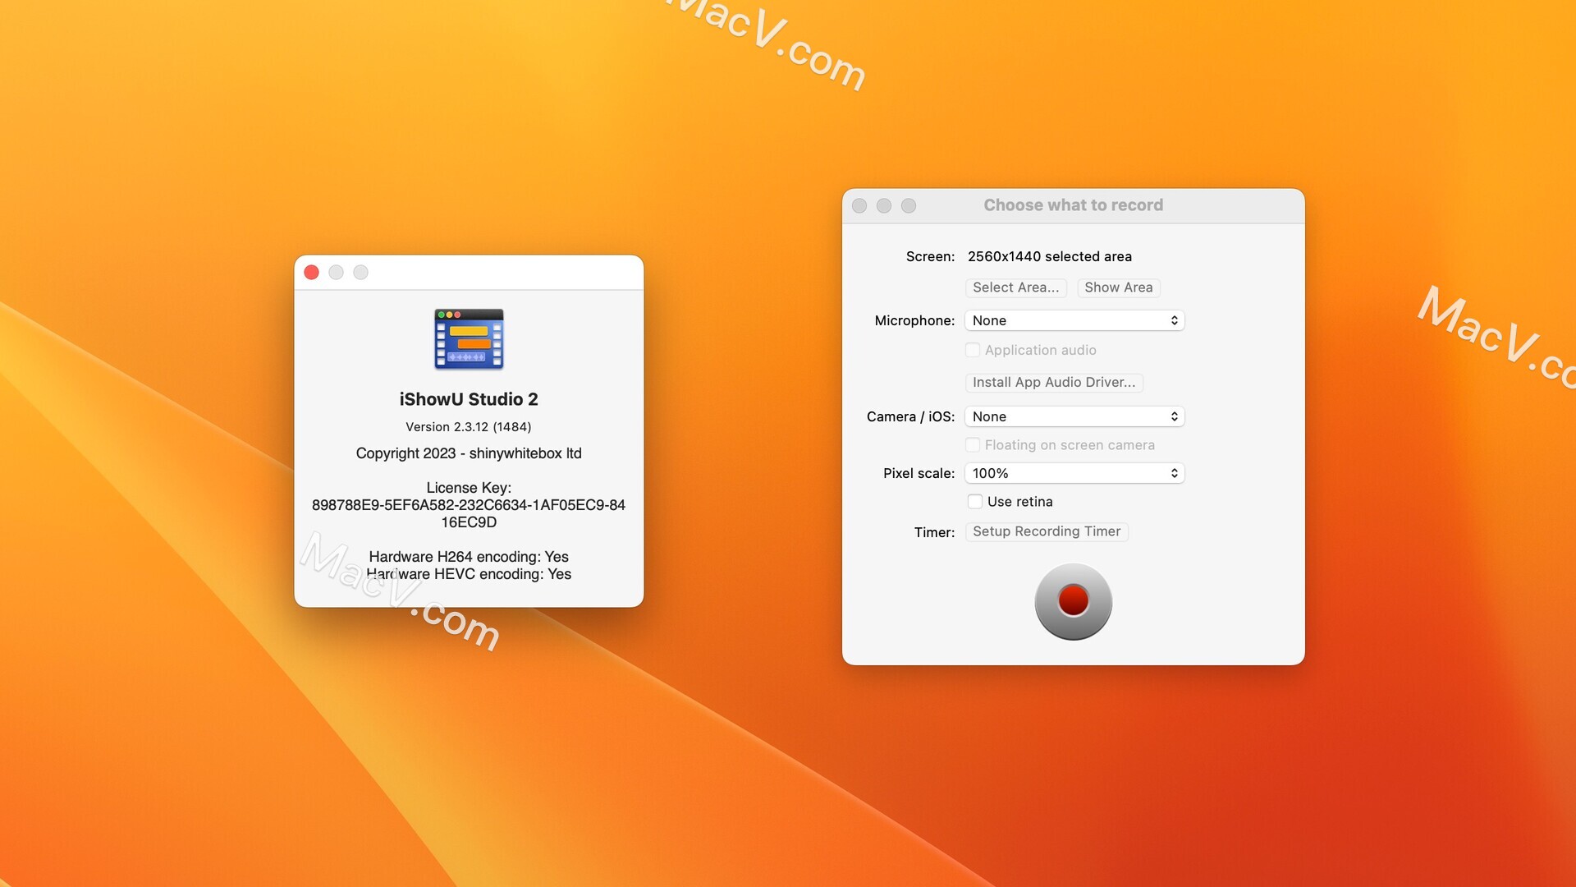Click the Choose what to record title
1576x887 pixels.
pyautogui.click(x=1074, y=205)
